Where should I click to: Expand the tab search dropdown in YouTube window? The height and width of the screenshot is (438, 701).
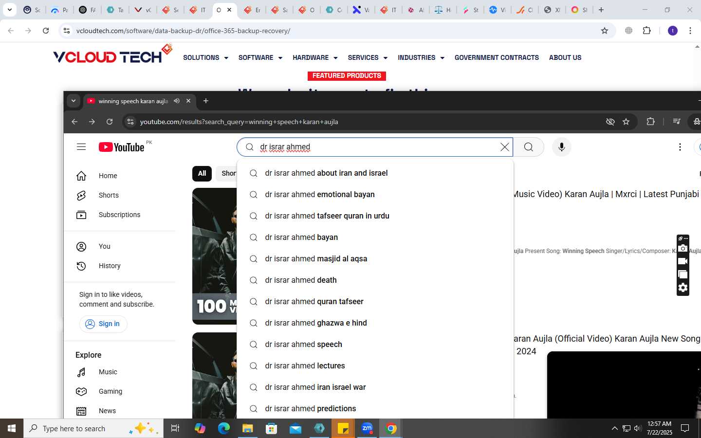pos(74,101)
